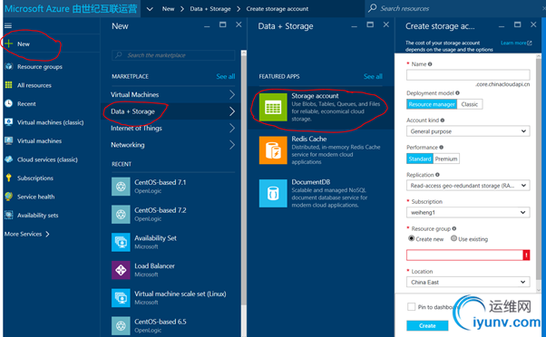546x337 pixels.
Task: Expand More Services
Action: (27, 234)
